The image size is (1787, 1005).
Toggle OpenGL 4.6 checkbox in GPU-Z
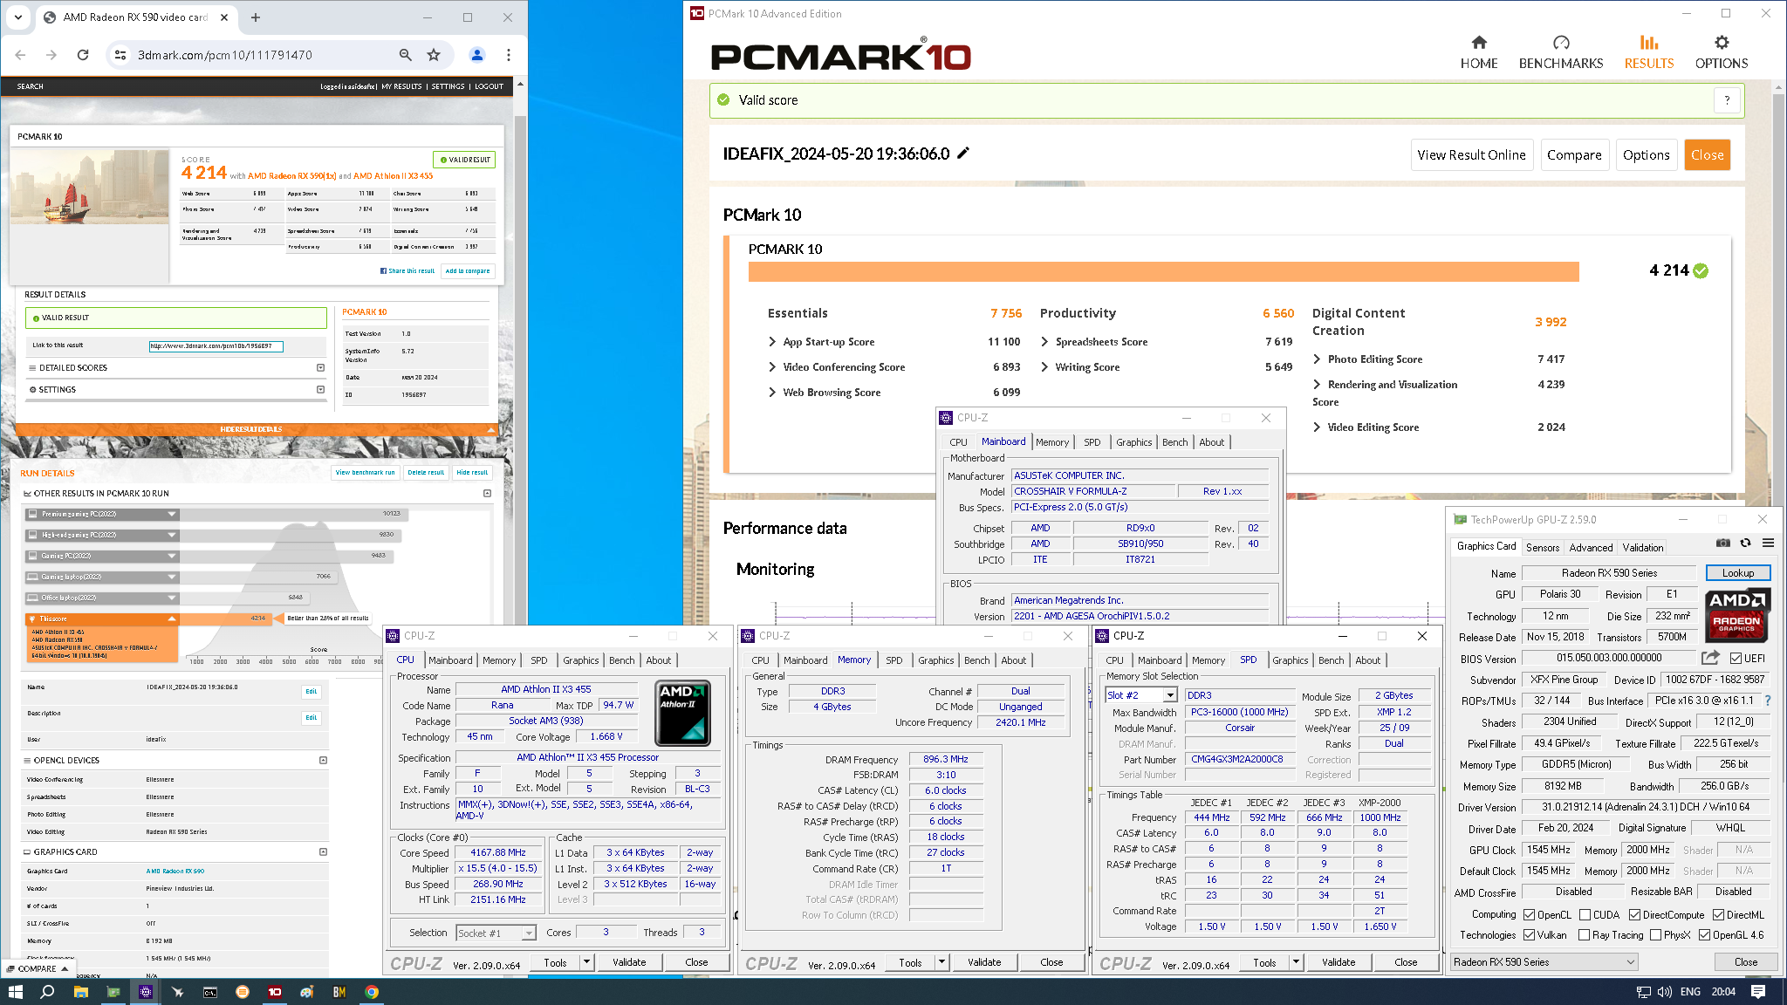click(1704, 935)
